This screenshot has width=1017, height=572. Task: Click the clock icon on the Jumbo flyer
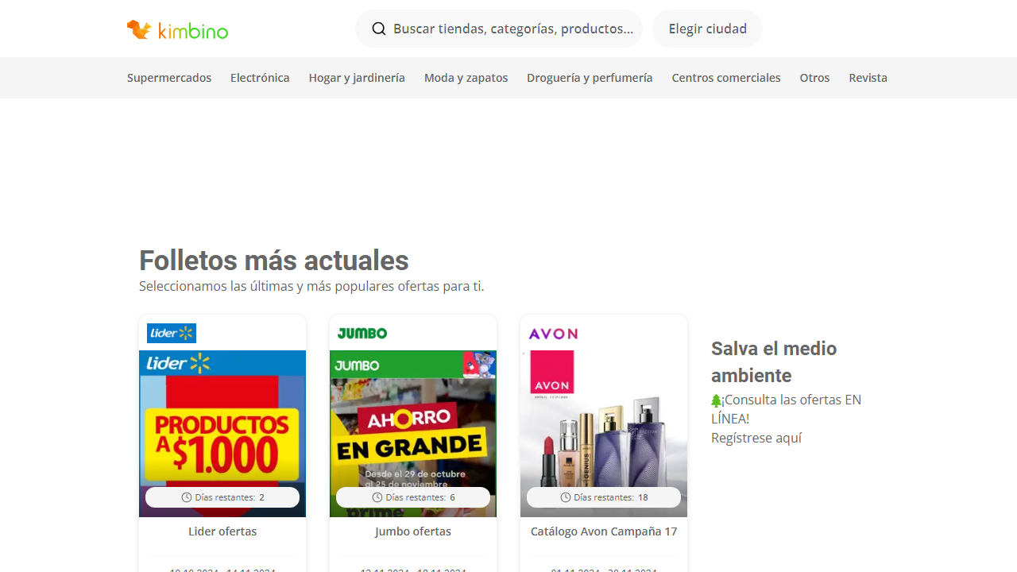(377, 497)
